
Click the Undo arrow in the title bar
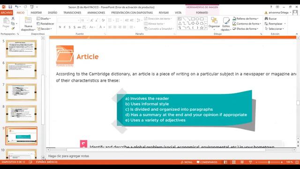coord(17,7)
